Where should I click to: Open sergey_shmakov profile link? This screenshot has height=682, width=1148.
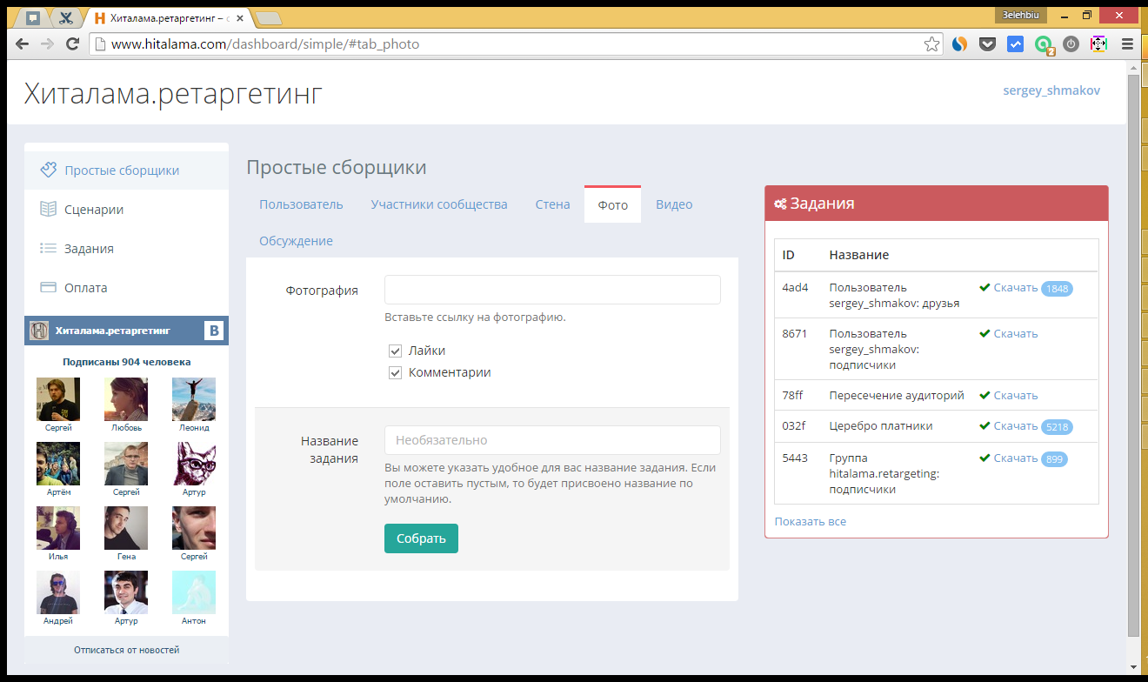click(x=1051, y=90)
